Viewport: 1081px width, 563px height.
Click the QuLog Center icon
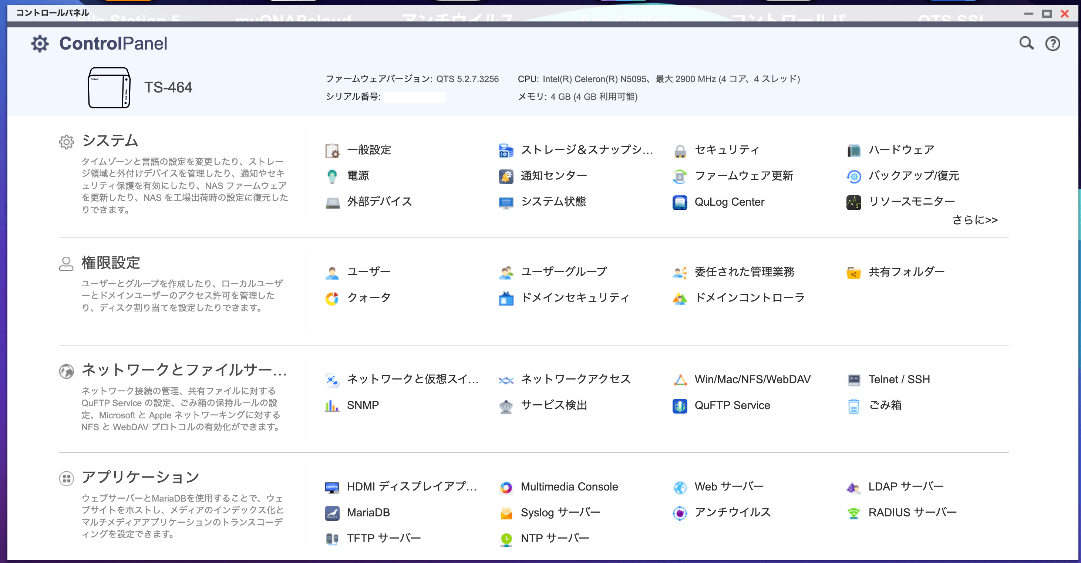coord(679,202)
